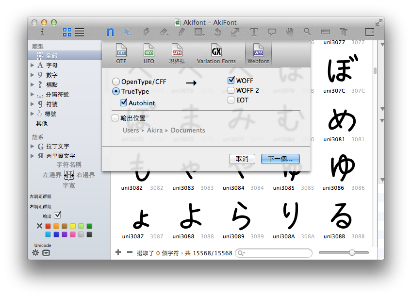Select OpenType/CFF outline format
The width and height of the screenshot is (412, 298).
pos(116,82)
